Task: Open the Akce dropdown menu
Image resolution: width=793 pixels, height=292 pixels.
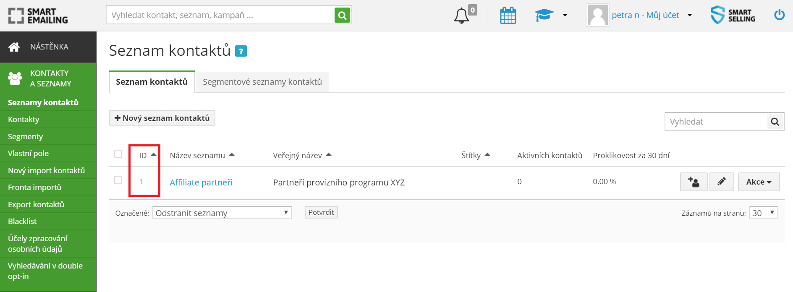Action: 759,182
